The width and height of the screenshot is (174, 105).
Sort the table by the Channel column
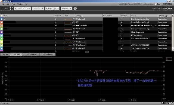click(x=59, y=16)
